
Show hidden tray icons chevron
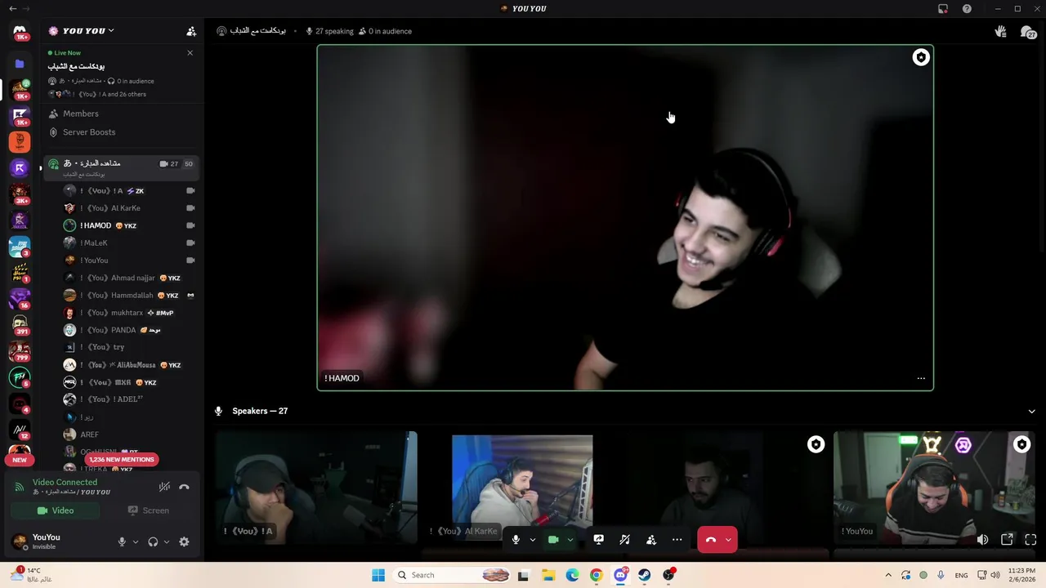point(888,575)
